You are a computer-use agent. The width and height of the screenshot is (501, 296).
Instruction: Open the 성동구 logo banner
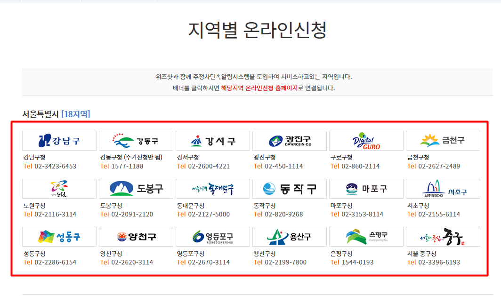click(59, 237)
